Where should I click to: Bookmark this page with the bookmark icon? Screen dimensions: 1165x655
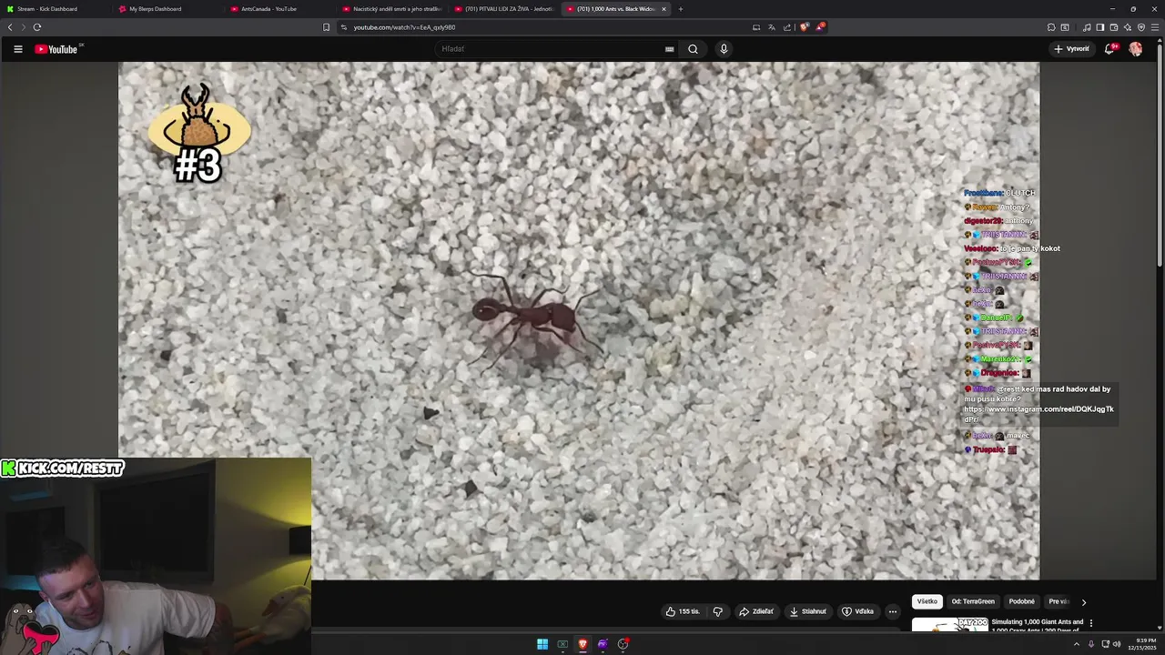pos(327,27)
